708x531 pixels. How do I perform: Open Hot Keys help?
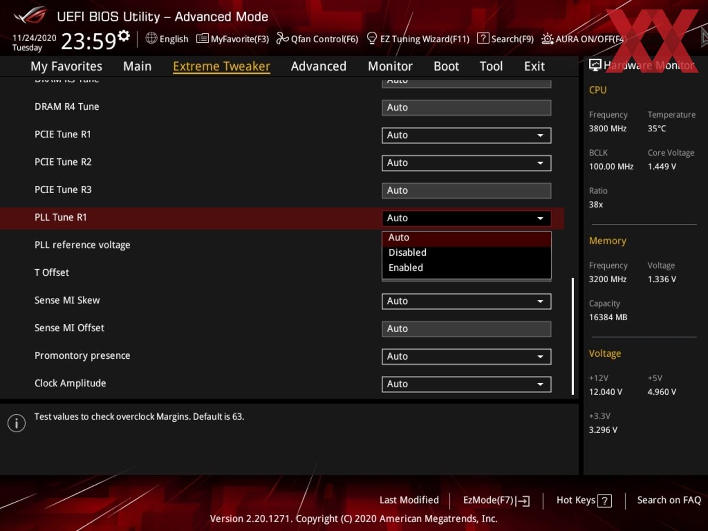click(x=584, y=500)
